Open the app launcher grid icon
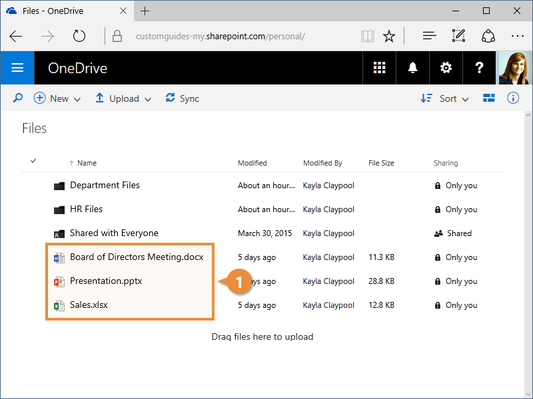The width and height of the screenshot is (533, 399). [380, 68]
